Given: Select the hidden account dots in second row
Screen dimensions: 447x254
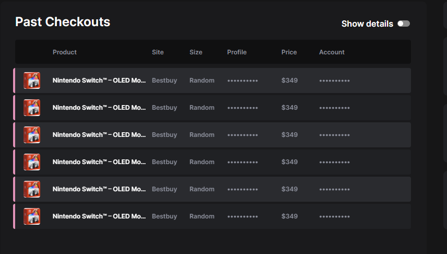Looking at the screenshot, I should [334, 108].
